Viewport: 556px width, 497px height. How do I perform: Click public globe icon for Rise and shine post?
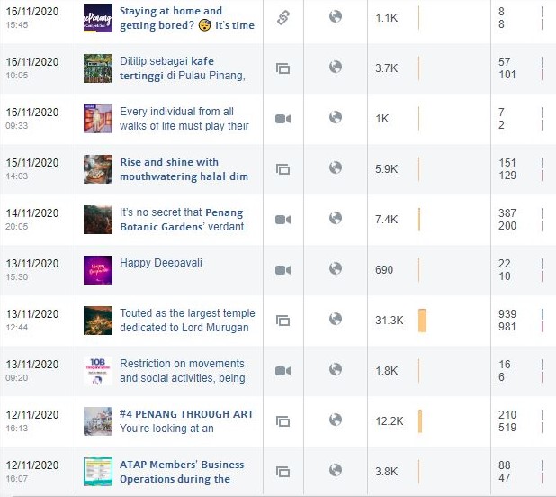click(x=335, y=167)
